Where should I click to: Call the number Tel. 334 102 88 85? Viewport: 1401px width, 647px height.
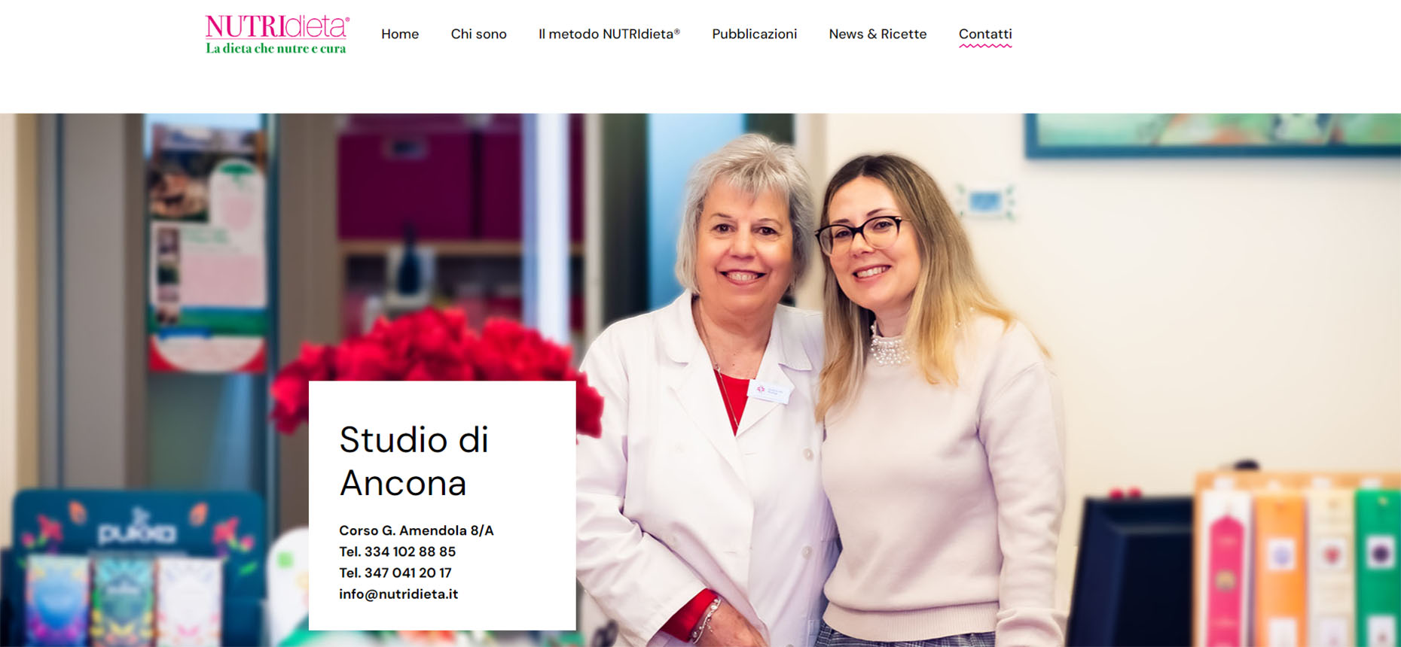click(397, 551)
